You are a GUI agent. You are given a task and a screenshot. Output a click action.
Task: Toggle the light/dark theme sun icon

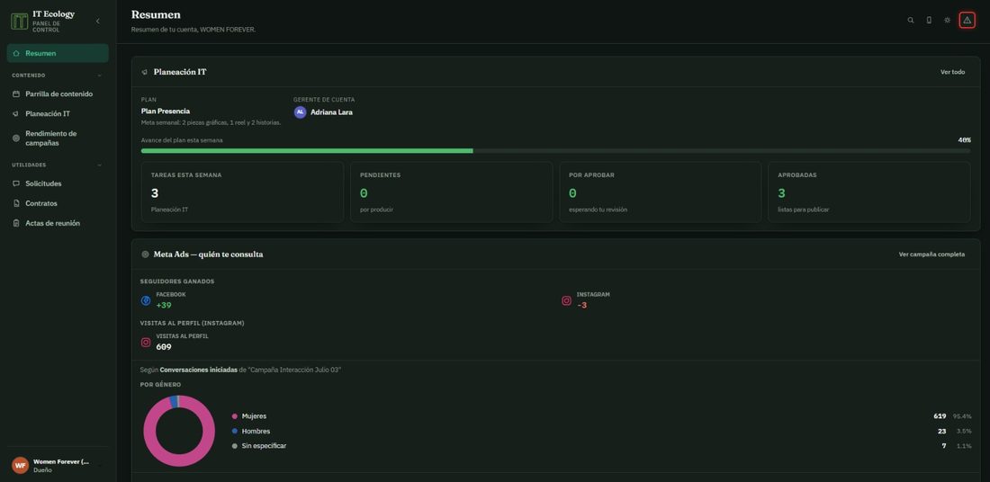click(x=947, y=20)
